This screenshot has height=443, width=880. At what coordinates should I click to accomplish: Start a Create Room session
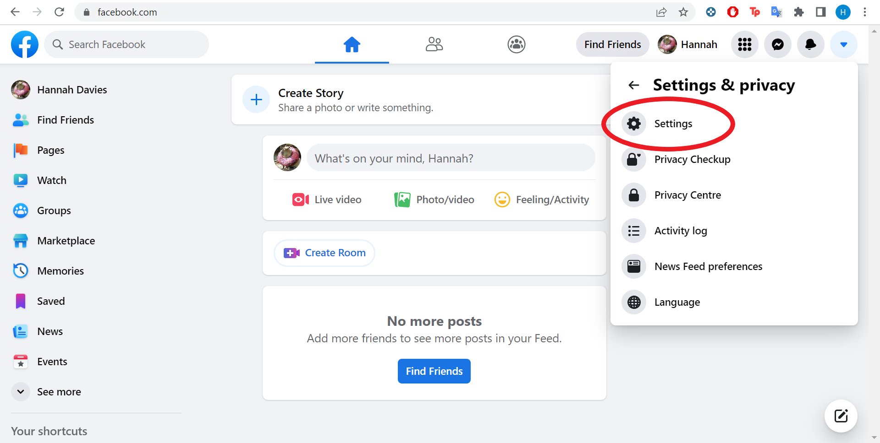[324, 253]
